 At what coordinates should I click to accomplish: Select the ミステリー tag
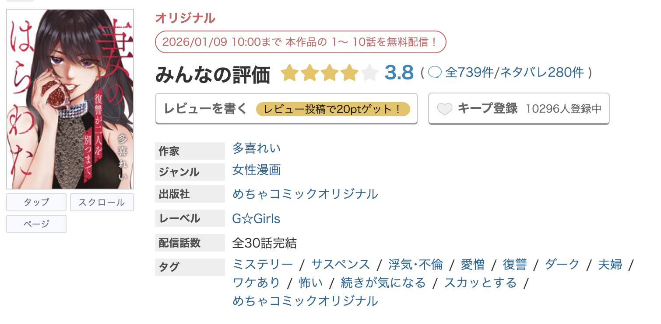click(262, 264)
